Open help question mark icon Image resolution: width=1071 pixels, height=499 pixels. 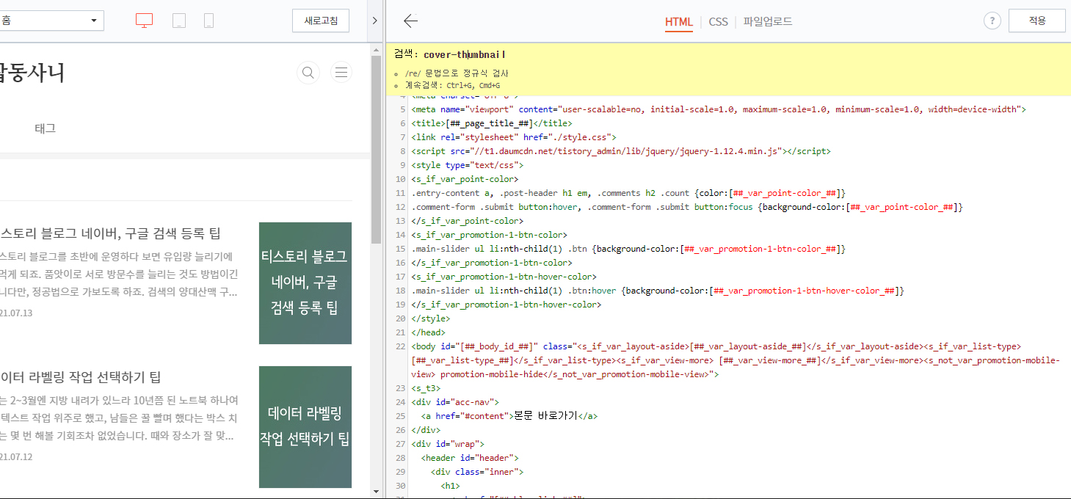[992, 21]
